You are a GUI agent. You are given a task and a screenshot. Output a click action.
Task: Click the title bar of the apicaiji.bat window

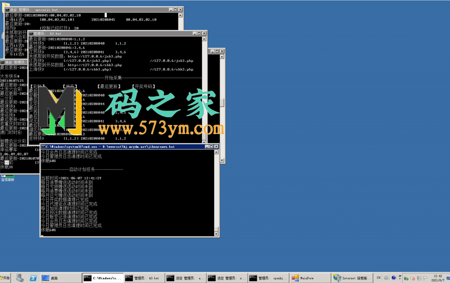(94, 10)
